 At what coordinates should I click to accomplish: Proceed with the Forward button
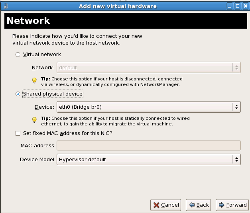coord(232,205)
